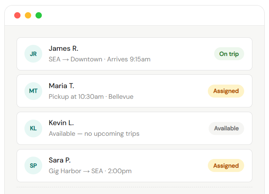Click Sara P.'s Assigned badge
The width and height of the screenshot is (269, 194).
point(226,166)
